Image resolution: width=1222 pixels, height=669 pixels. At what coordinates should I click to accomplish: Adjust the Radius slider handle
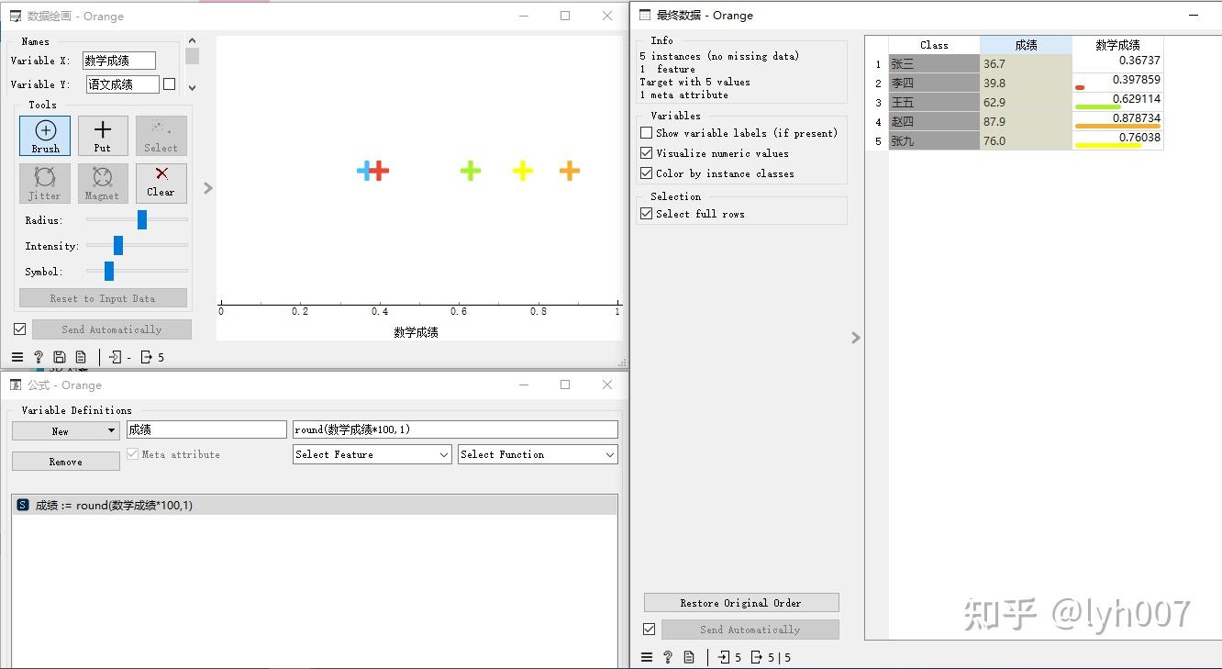[140, 219]
